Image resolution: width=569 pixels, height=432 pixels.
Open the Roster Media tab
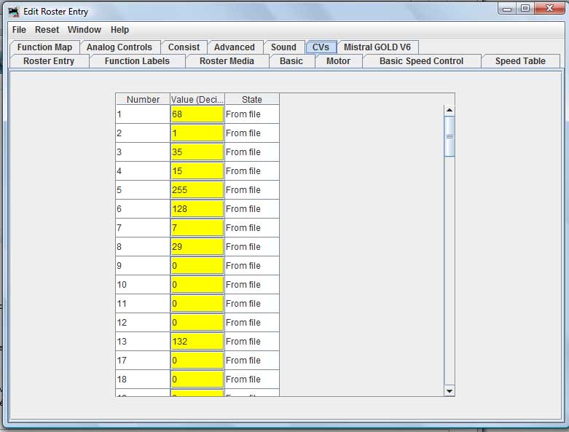click(x=227, y=61)
